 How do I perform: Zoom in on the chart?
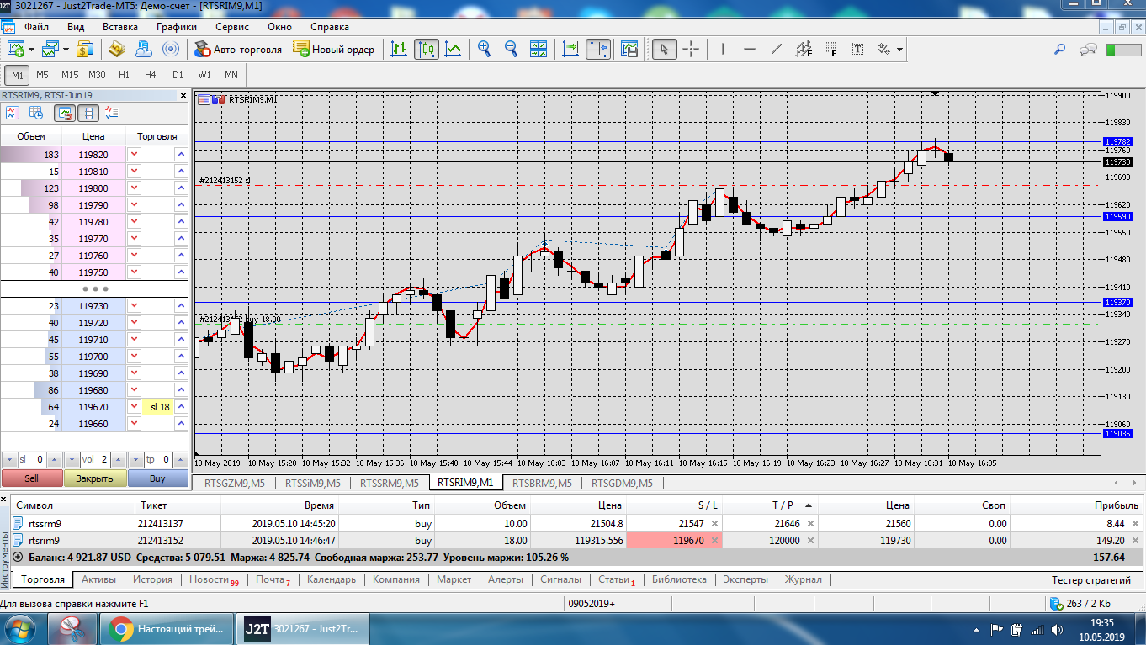tap(485, 50)
